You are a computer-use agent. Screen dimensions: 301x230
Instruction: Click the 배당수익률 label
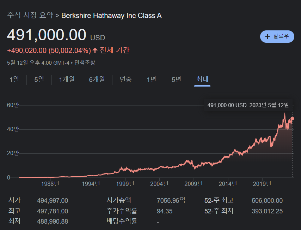pyautogui.click(x=122, y=221)
